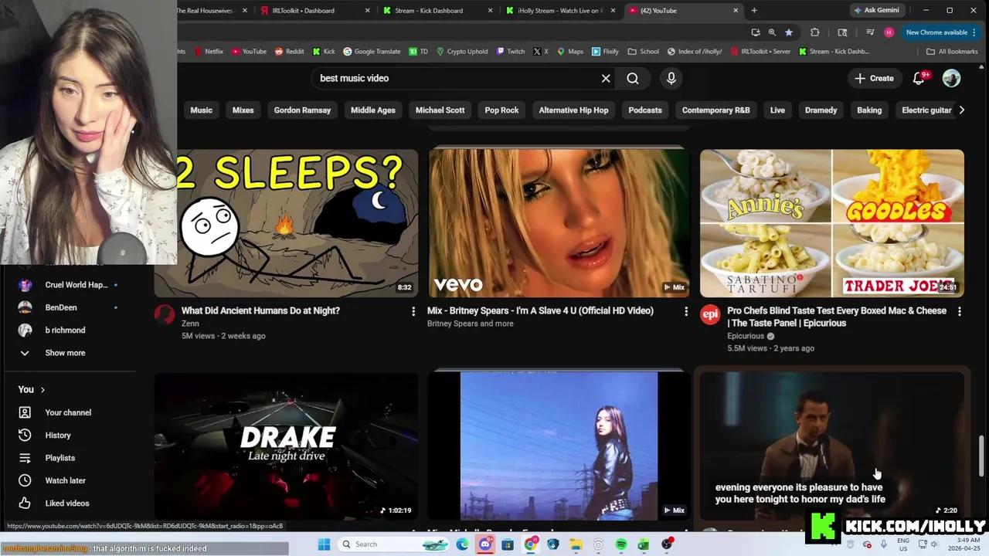The width and height of the screenshot is (989, 556).
Task: Open Google Translate bookmark
Action: coord(372,52)
